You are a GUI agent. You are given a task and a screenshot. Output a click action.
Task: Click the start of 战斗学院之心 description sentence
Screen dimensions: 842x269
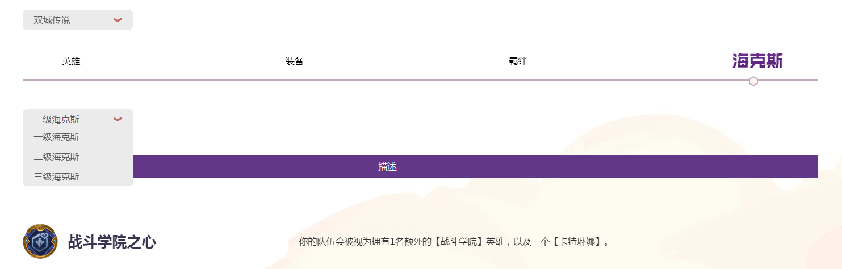(x=303, y=242)
